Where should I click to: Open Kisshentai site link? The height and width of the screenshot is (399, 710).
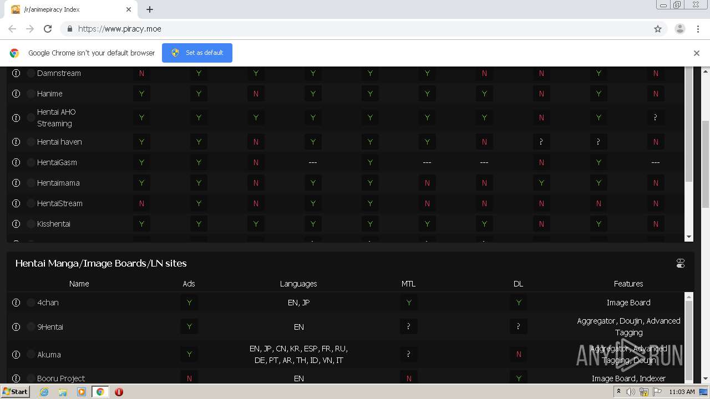[x=54, y=224]
